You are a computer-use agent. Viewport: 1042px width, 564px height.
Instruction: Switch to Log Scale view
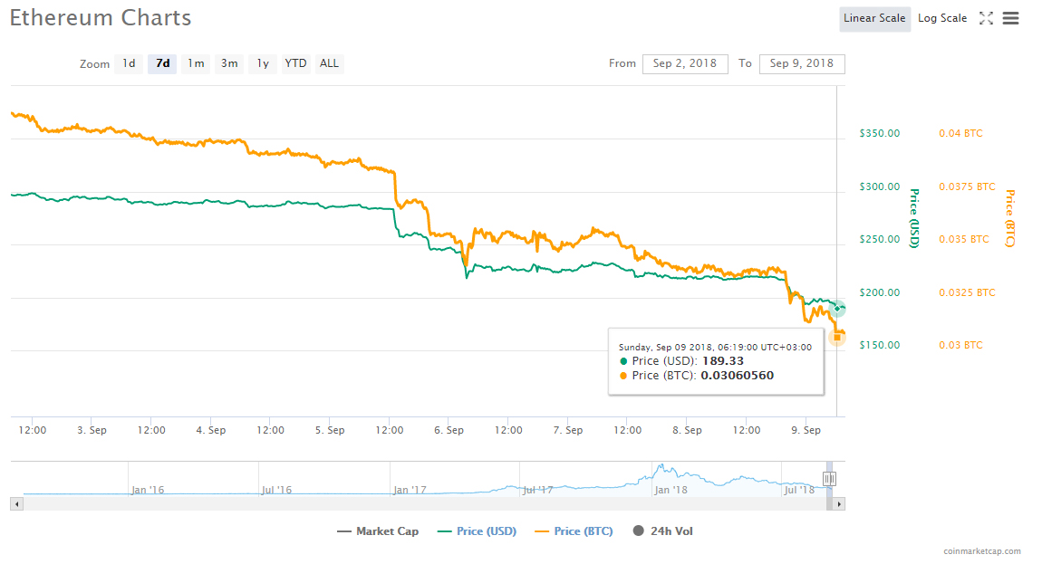[x=941, y=17]
